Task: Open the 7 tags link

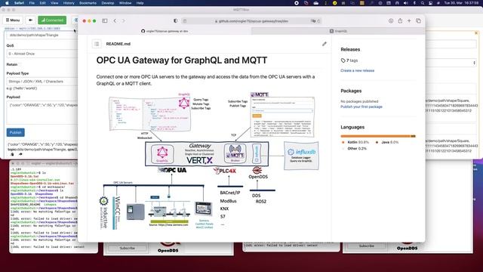Action: [352, 60]
